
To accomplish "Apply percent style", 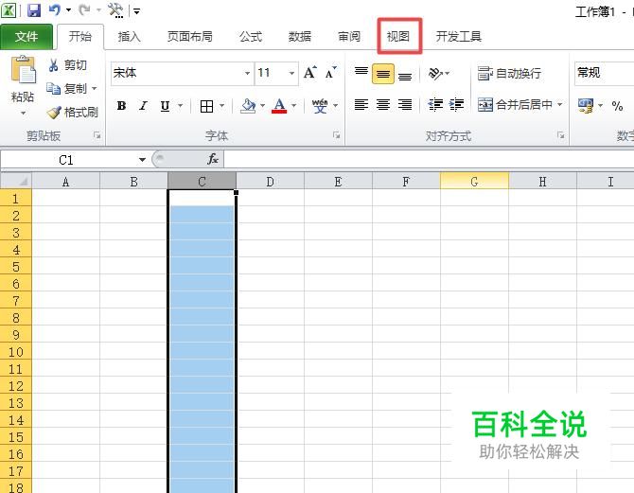I will 617,106.
